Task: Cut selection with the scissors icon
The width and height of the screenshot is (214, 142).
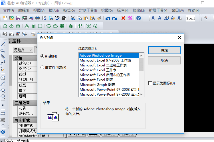Action: pos(73,18)
